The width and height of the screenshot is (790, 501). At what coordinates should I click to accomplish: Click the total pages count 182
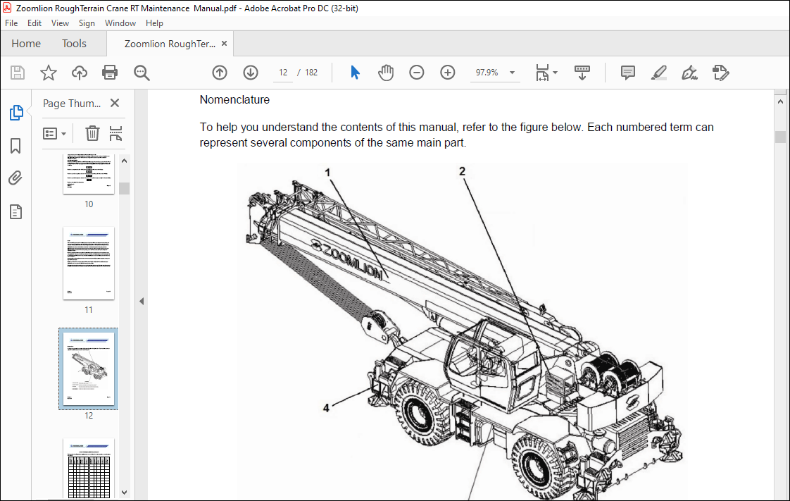coord(311,73)
